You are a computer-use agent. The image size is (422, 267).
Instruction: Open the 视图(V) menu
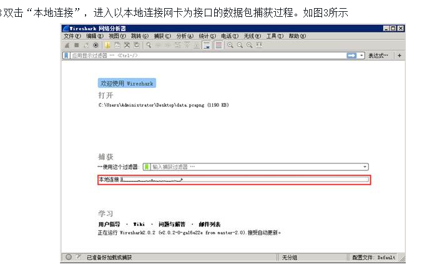(117, 36)
